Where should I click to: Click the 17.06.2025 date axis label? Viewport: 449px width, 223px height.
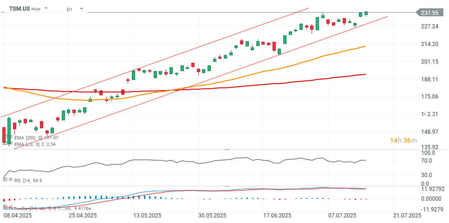click(277, 216)
